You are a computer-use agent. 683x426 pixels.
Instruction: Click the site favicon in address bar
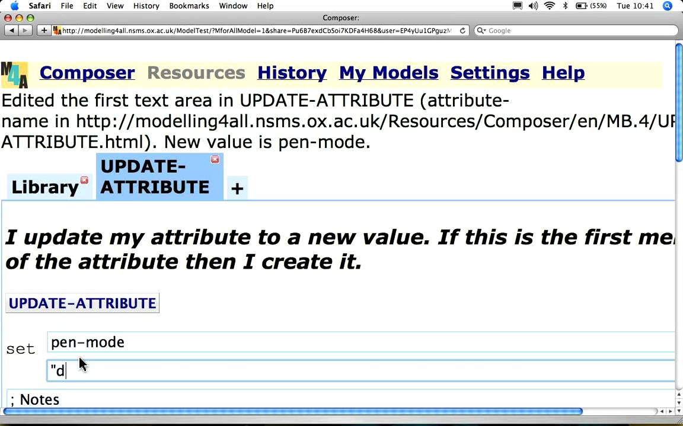[57, 30]
